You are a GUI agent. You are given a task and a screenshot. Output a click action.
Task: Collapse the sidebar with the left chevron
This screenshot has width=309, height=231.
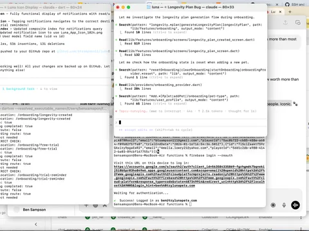point(36,224)
